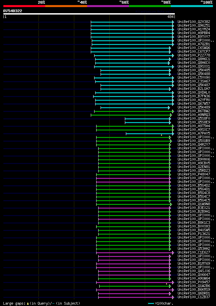Select label UniRef100_A9T5A4
216x306 pixels.
[194, 126]
